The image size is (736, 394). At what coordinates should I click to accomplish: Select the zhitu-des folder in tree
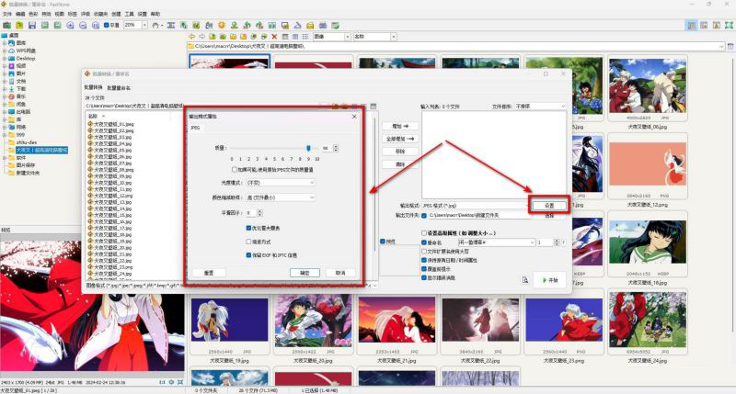pyautogui.click(x=27, y=142)
